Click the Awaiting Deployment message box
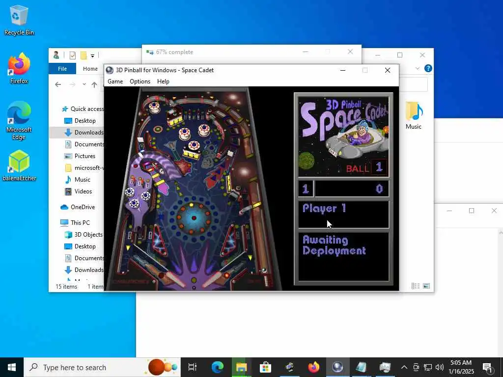503x377 pixels. pos(343,256)
